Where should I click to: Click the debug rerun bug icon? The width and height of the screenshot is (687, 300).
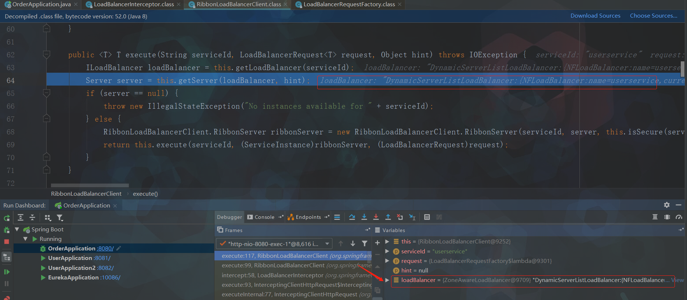(x=7, y=230)
